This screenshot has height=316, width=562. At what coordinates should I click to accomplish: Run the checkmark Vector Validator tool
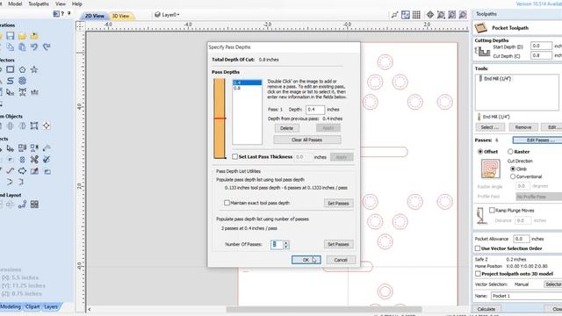(x=47, y=160)
